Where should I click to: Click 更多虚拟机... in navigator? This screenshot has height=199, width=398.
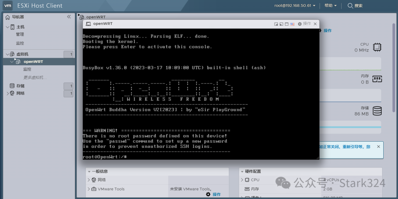pos(35,77)
